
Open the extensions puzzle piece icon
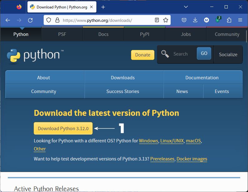click(x=229, y=20)
